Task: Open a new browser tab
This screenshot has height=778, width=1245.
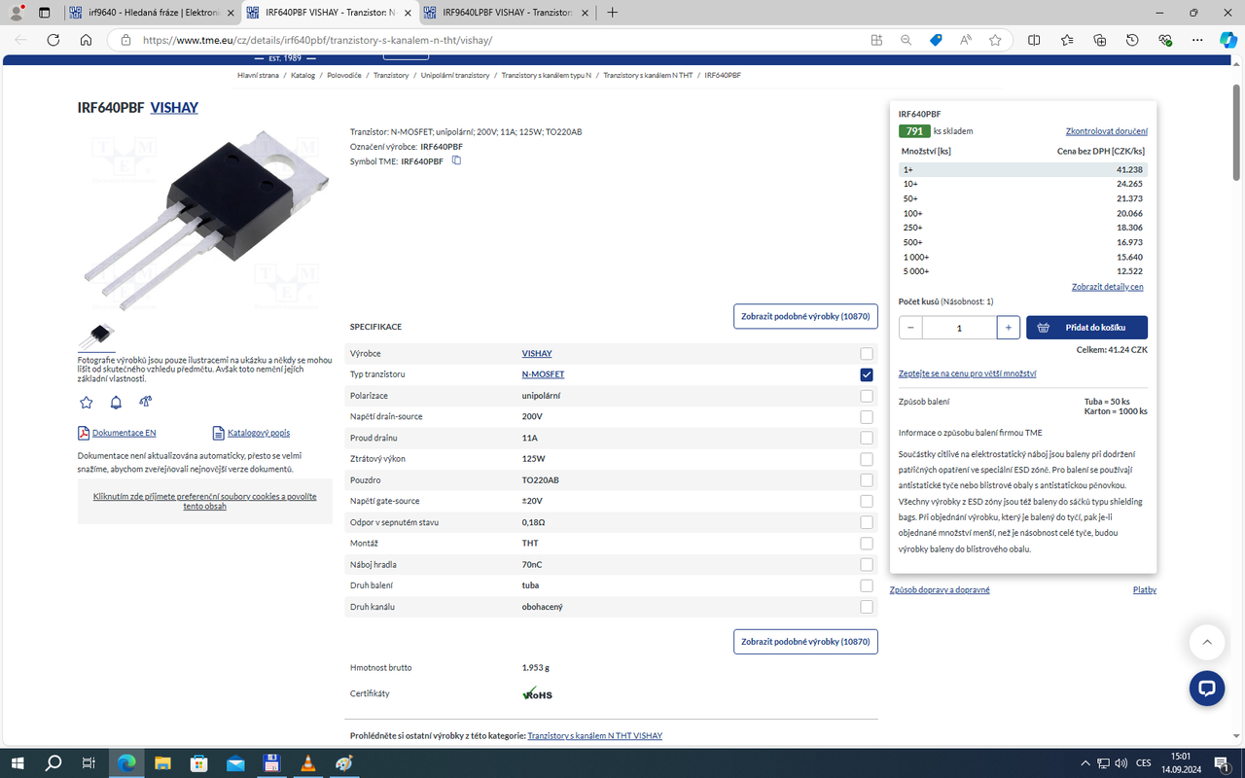Action: click(x=612, y=13)
